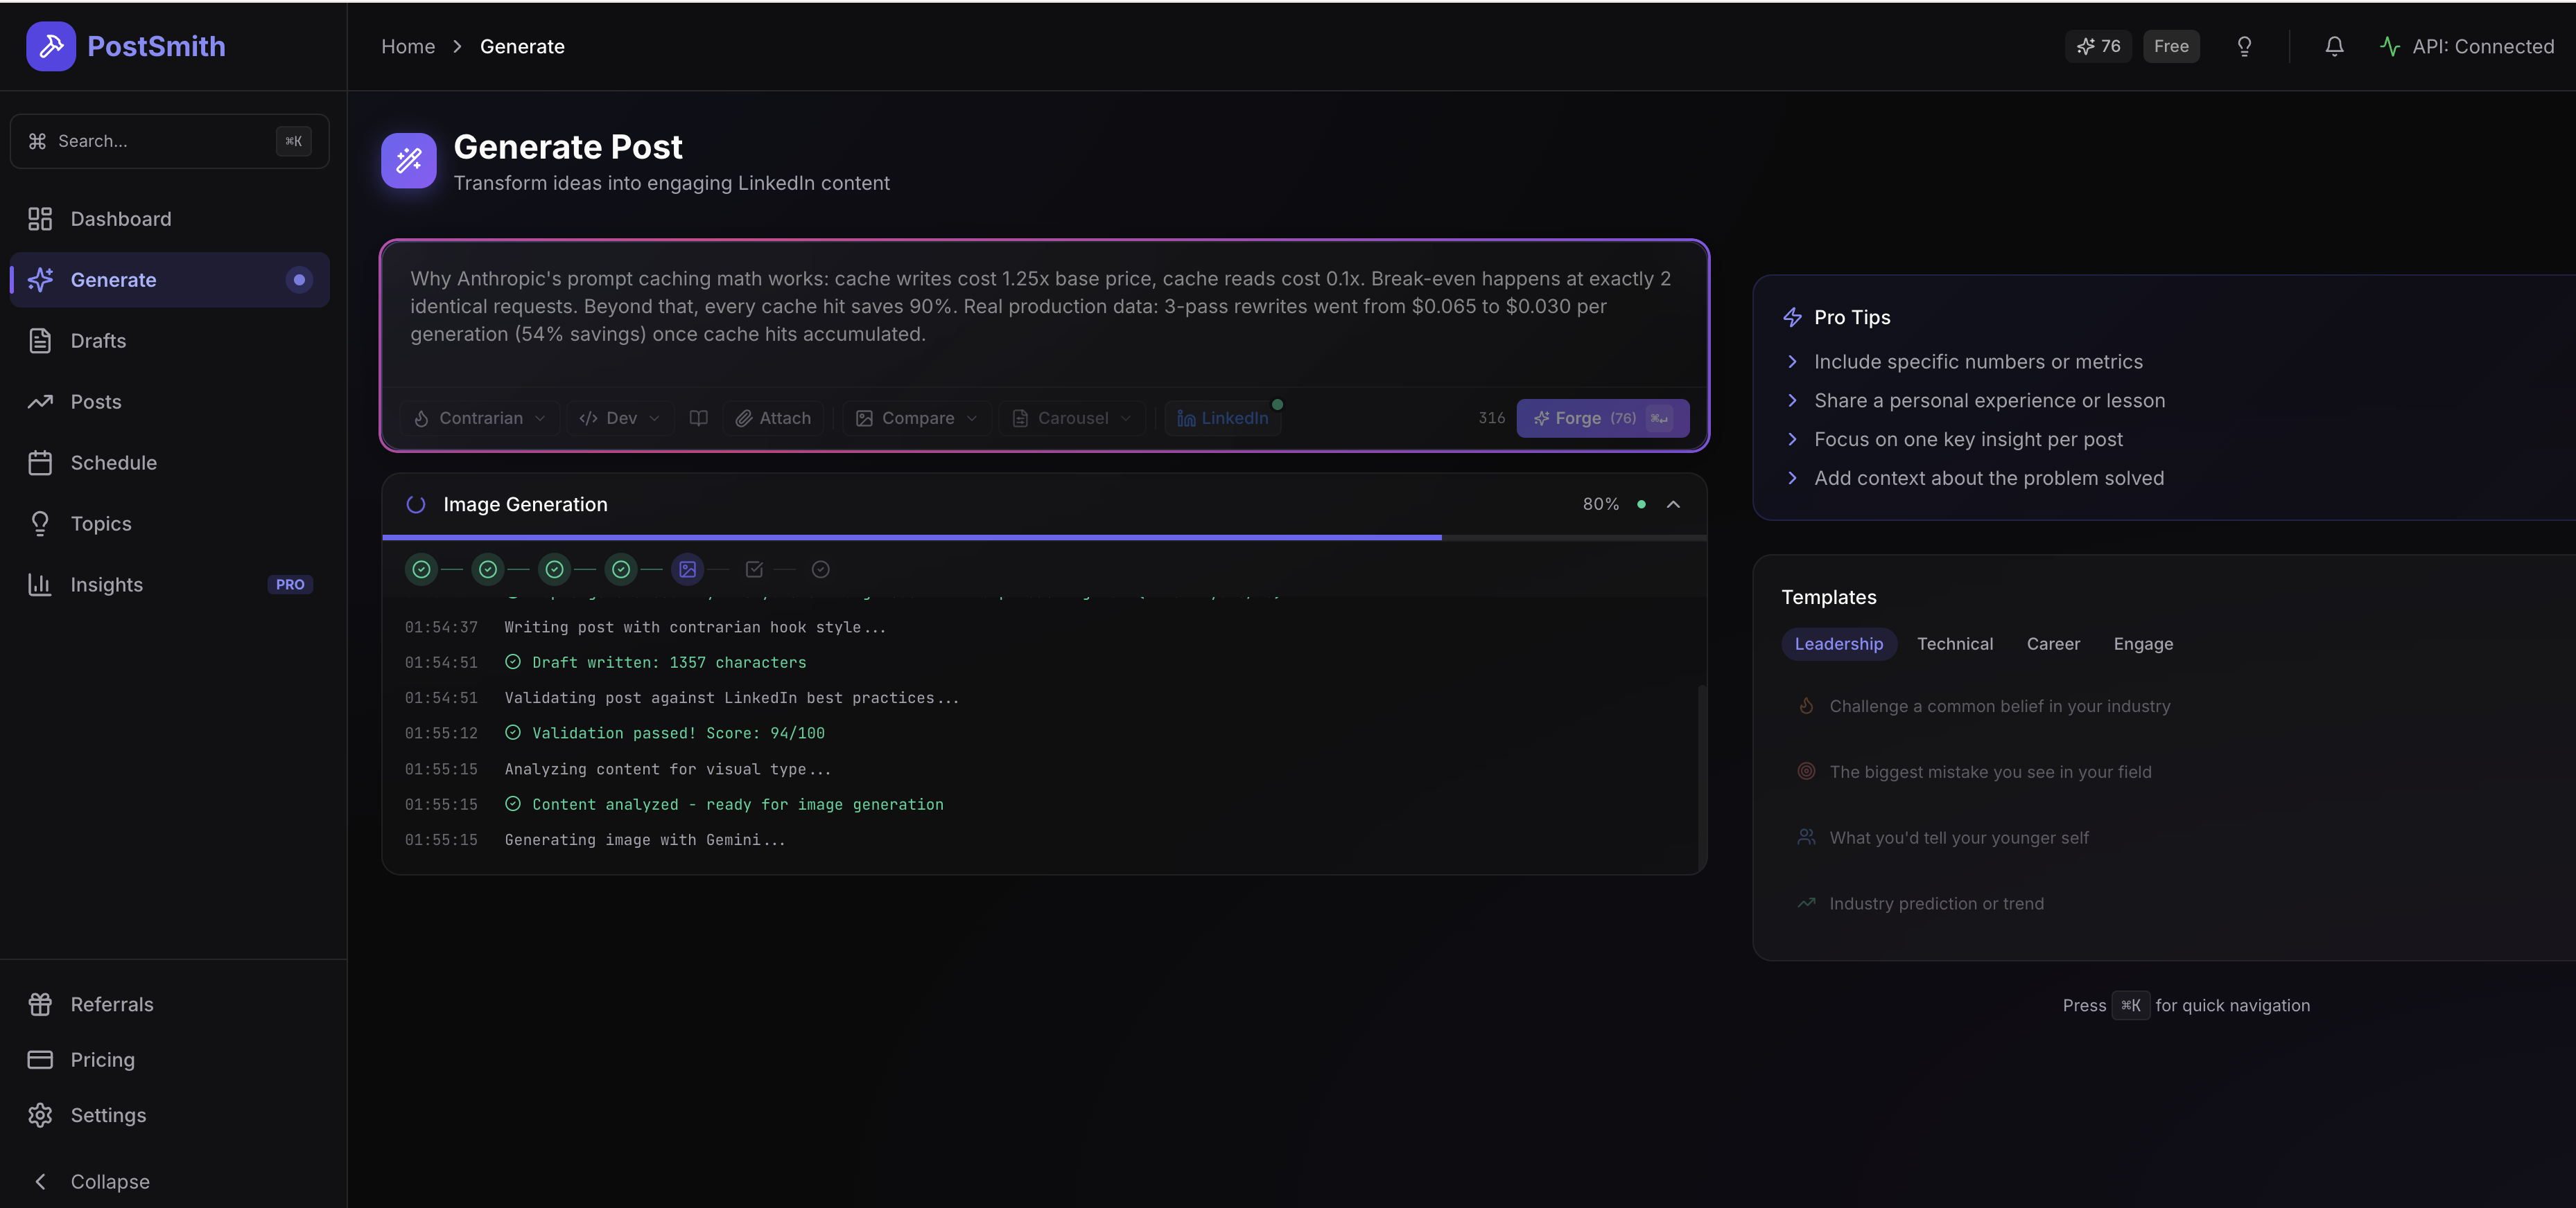Click the notifications bell icon
The width and height of the screenshot is (2576, 1208).
tap(2334, 47)
